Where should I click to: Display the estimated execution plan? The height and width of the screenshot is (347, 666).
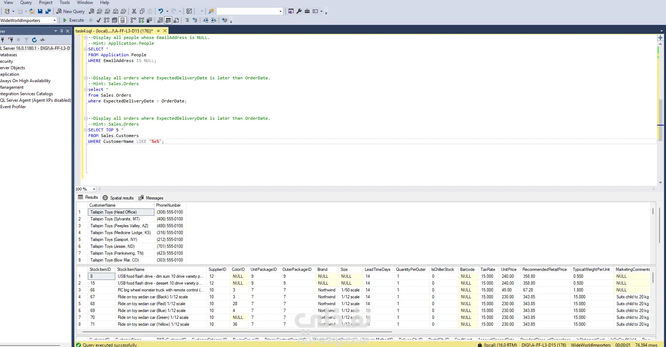coord(107,20)
